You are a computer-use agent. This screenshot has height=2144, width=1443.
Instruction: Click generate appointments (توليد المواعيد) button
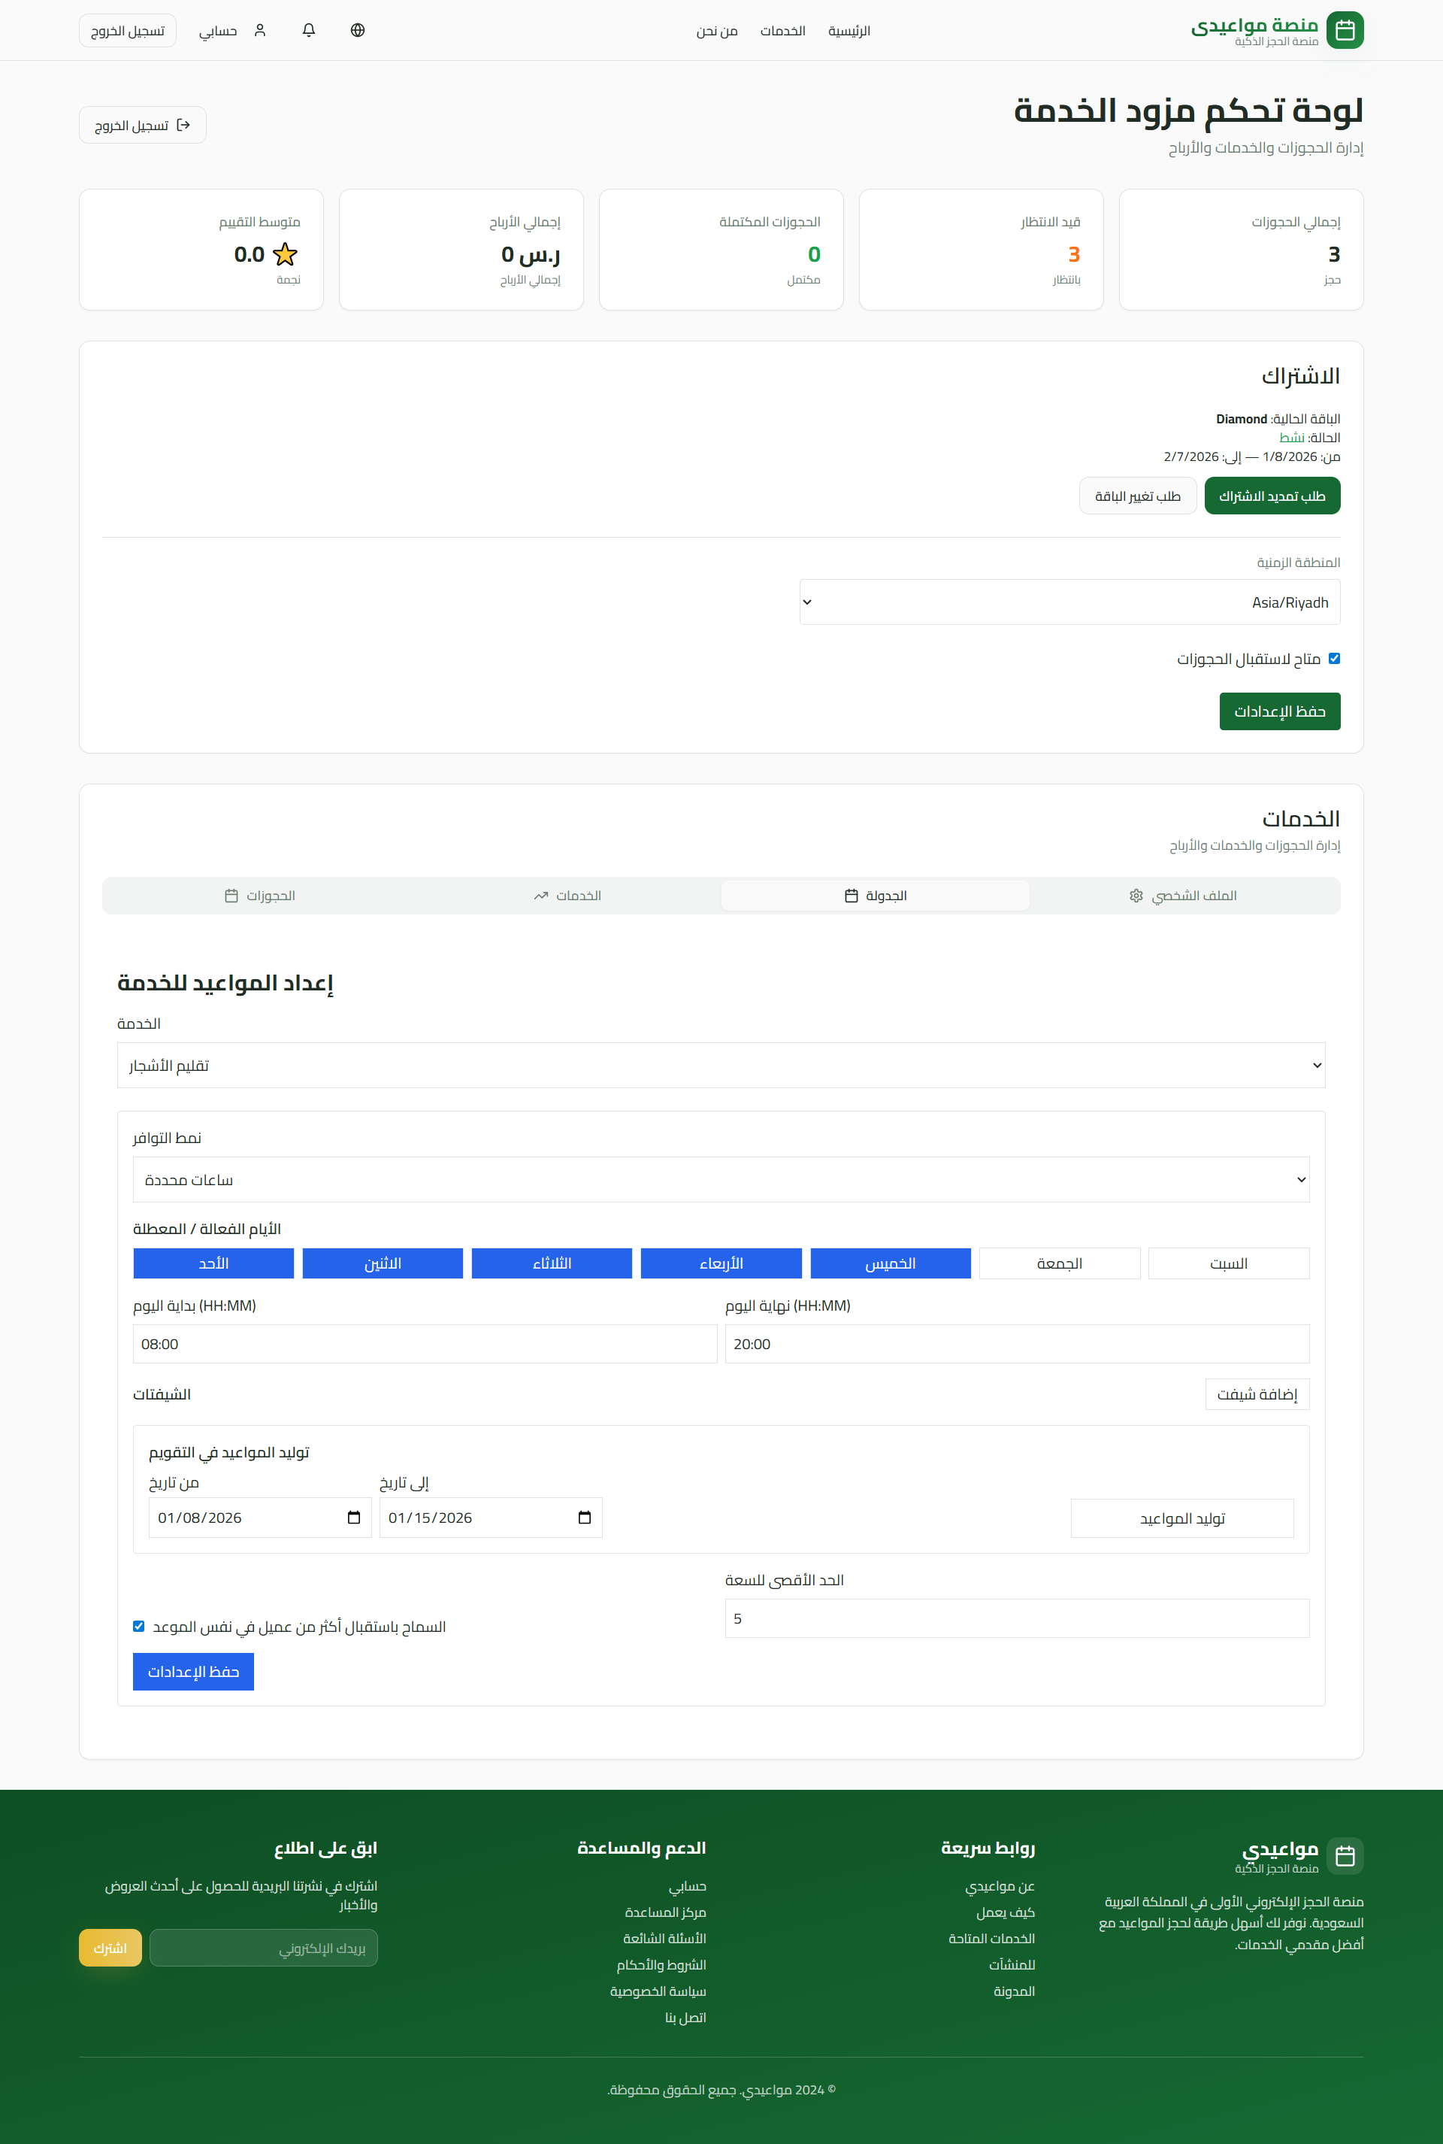pos(1181,1518)
